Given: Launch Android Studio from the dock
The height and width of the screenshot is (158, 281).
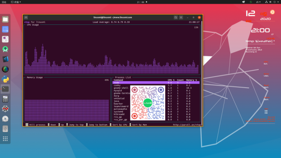Looking at the screenshot, I should [x=5, y=49].
